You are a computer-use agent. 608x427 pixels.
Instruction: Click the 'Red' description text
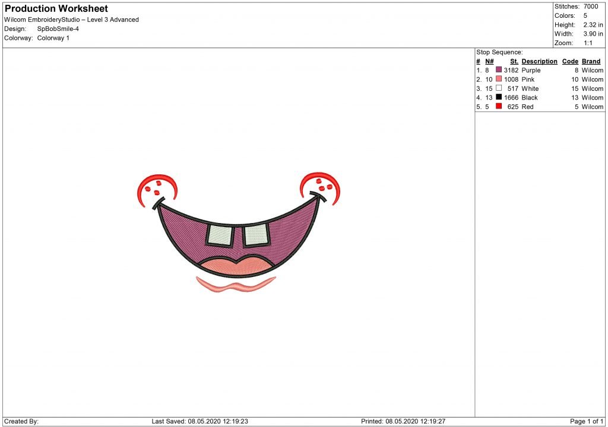coord(527,107)
